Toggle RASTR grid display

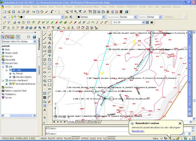(51, 138)
